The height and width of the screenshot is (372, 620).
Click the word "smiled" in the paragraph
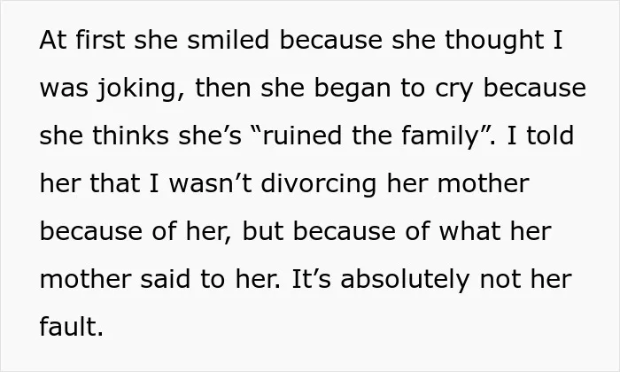228,40
